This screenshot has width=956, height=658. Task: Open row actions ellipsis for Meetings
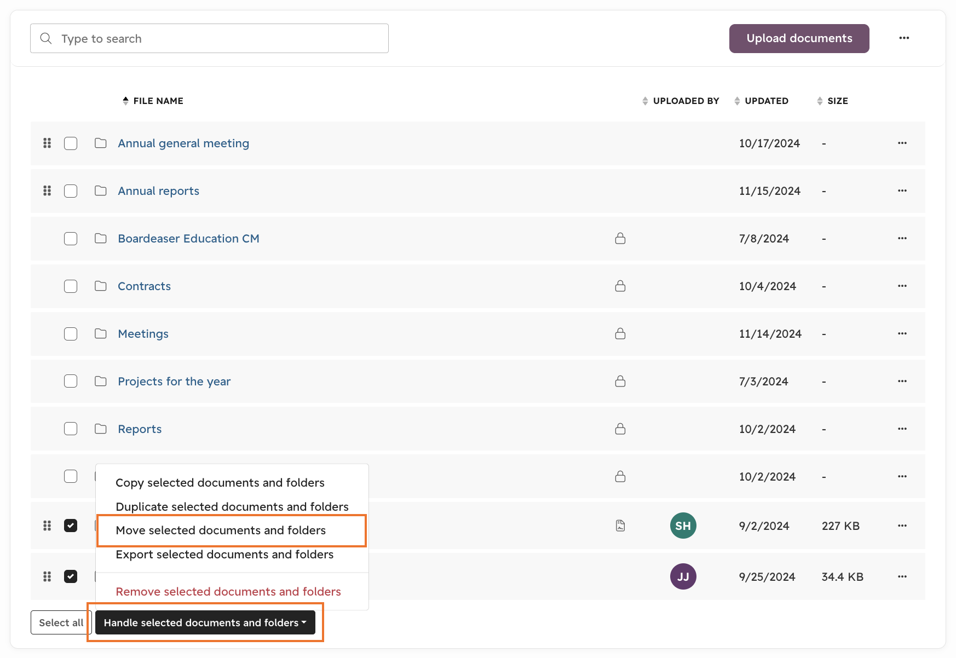click(902, 334)
